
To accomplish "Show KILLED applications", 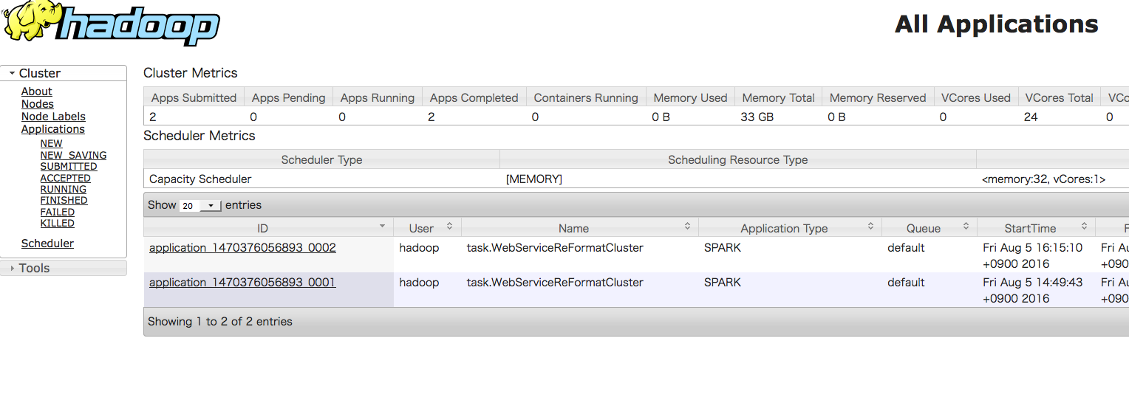I will pyautogui.click(x=57, y=223).
